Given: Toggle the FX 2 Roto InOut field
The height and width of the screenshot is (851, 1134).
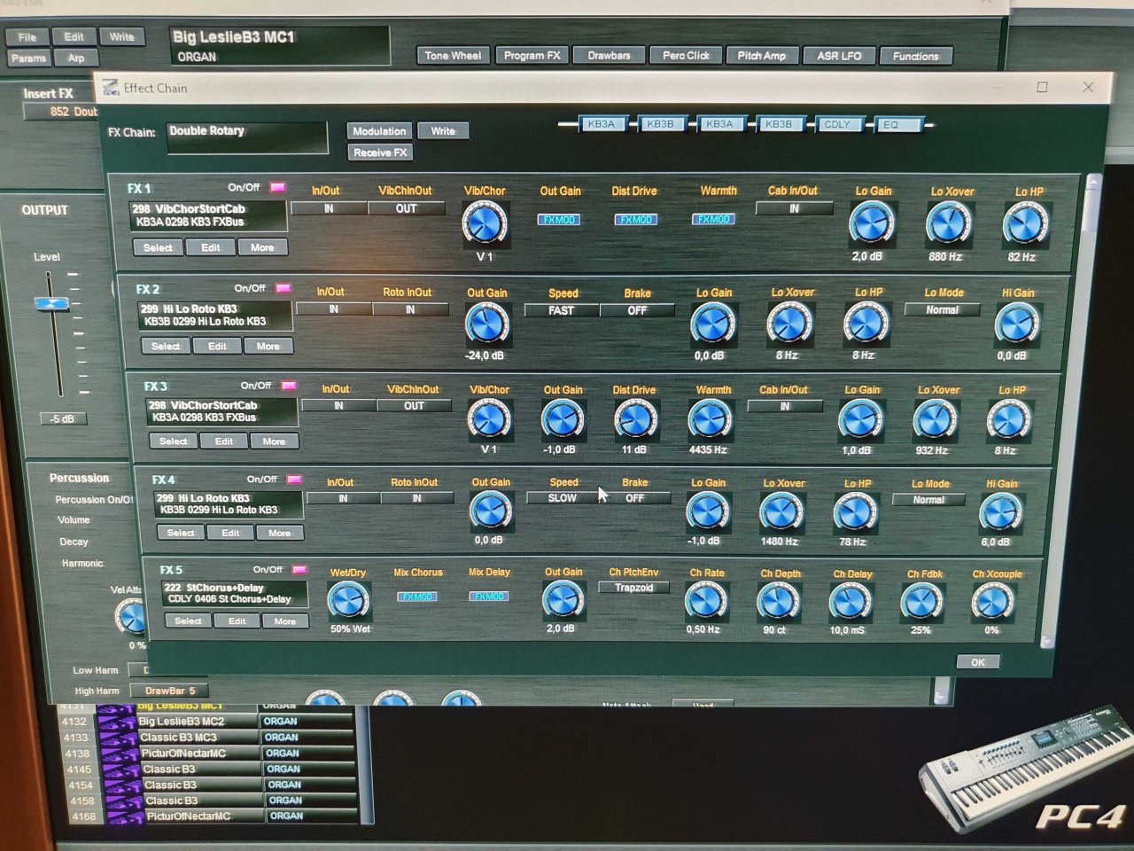Looking at the screenshot, I should [410, 309].
